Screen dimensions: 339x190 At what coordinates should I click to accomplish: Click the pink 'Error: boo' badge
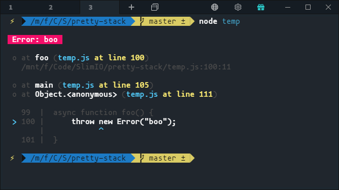35,40
